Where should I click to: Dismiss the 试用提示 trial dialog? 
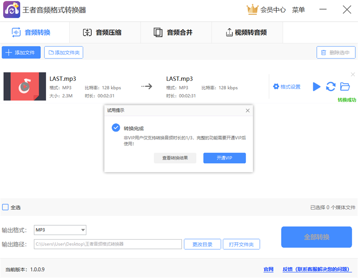pos(247,110)
